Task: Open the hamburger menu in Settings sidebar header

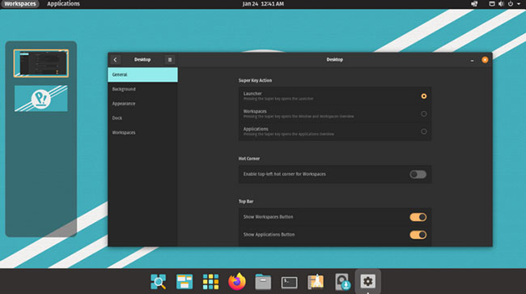Action: coord(170,60)
